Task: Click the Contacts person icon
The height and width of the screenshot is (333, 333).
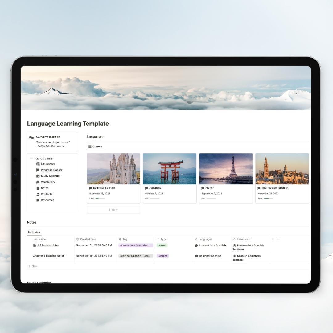Action: tap(38, 194)
